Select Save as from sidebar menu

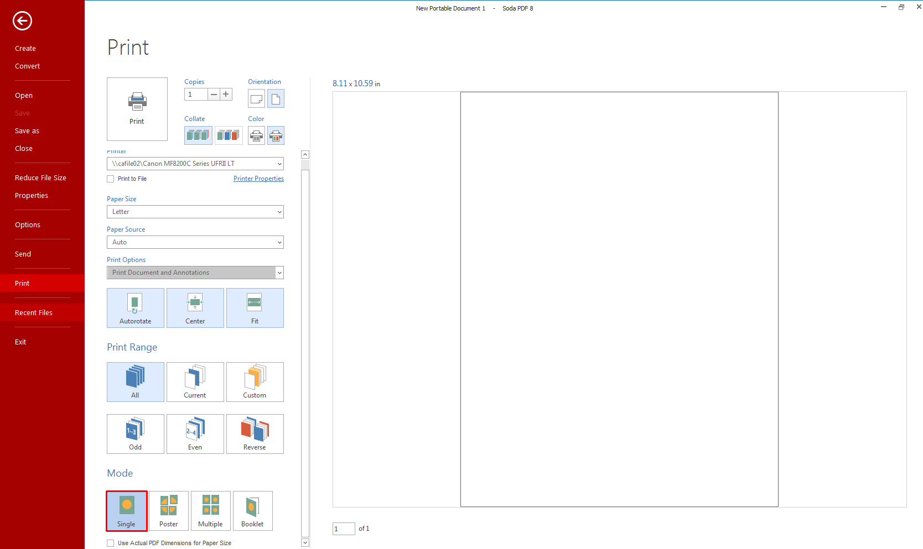click(x=27, y=131)
